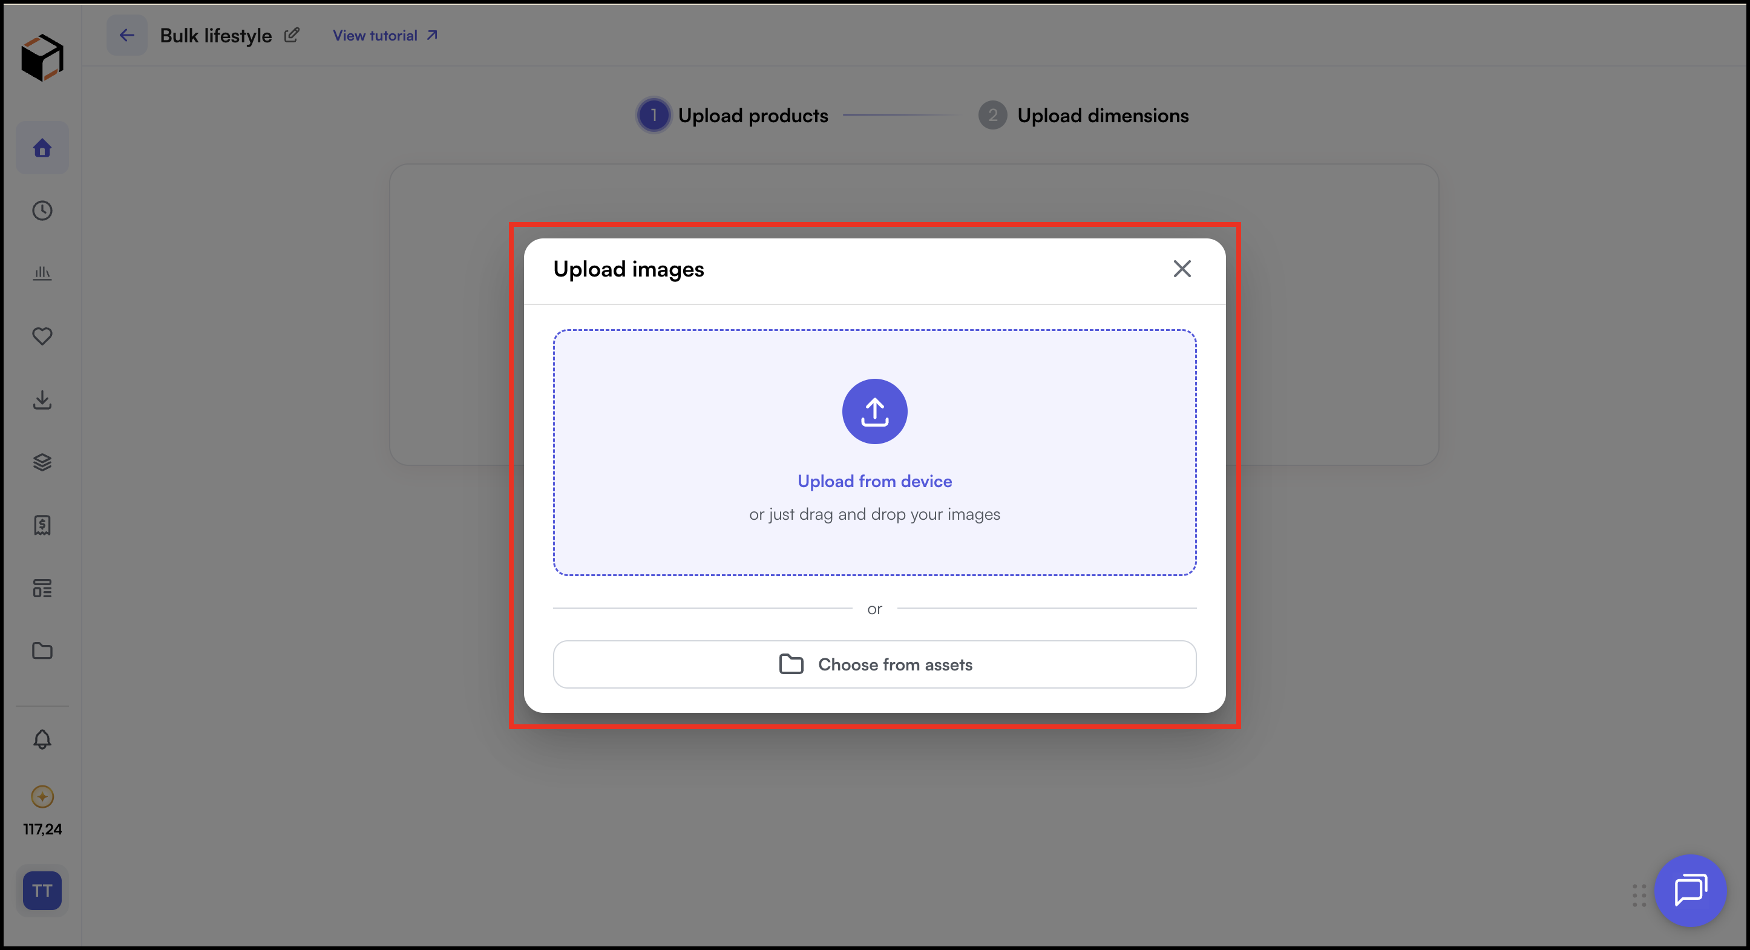Select step 1 Upload products
This screenshot has width=1750, height=950.
click(732, 116)
